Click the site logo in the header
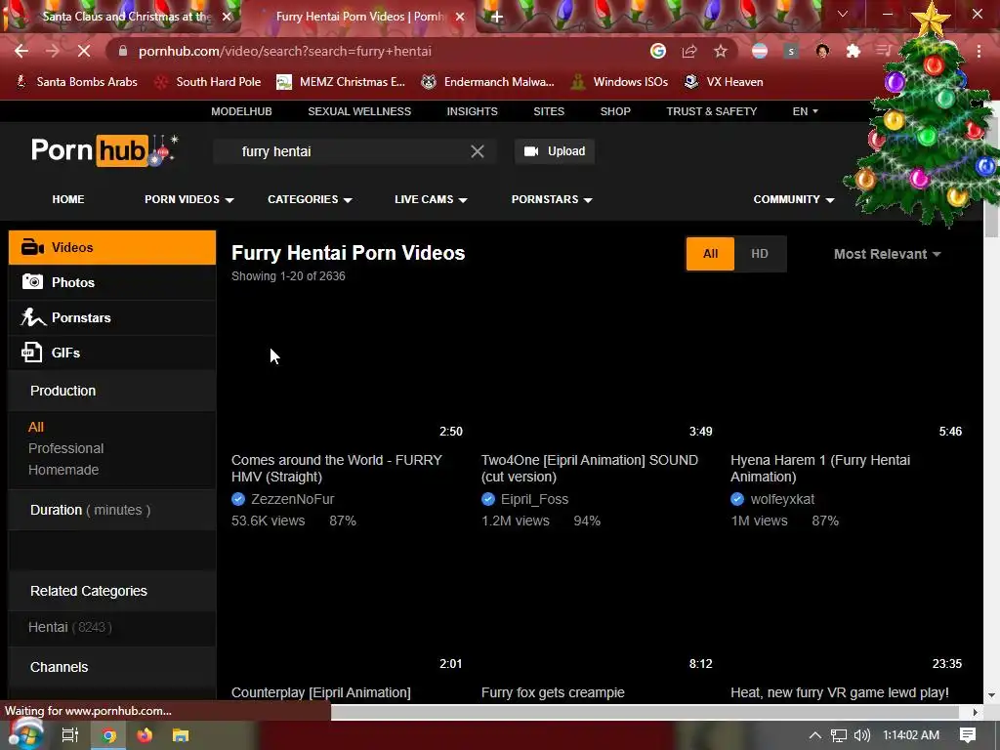The width and height of the screenshot is (1000, 750). coord(104,150)
